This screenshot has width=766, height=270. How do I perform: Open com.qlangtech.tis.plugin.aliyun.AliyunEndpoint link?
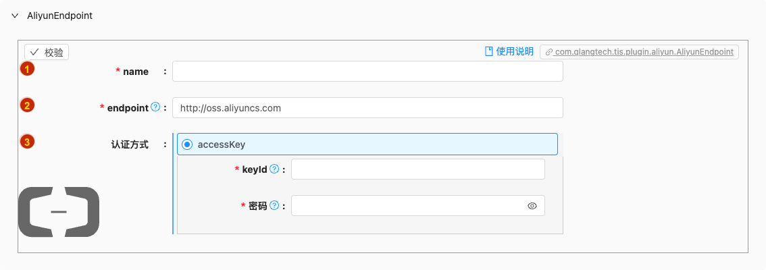pyautogui.click(x=644, y=52)
